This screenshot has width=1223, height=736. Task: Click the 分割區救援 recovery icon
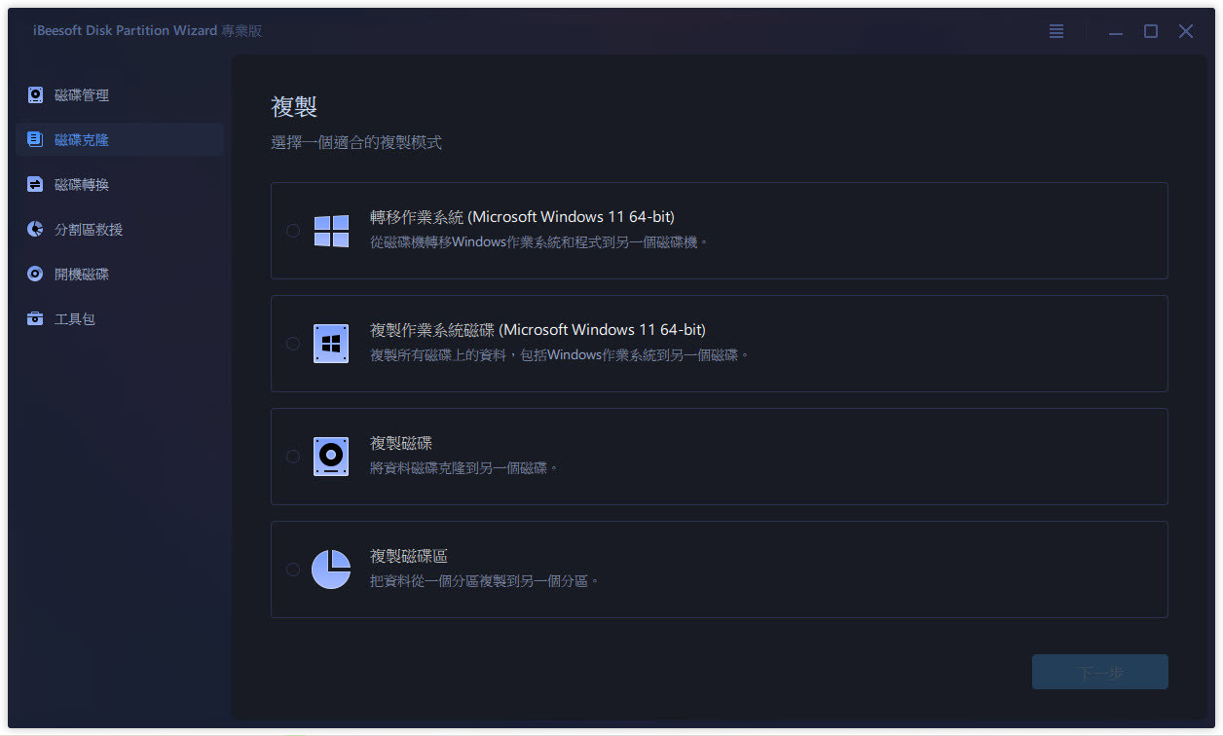point(35,229)
